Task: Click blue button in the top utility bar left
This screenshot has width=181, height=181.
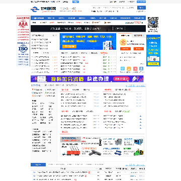Action: pyautogui.click(x=75, y=2)
